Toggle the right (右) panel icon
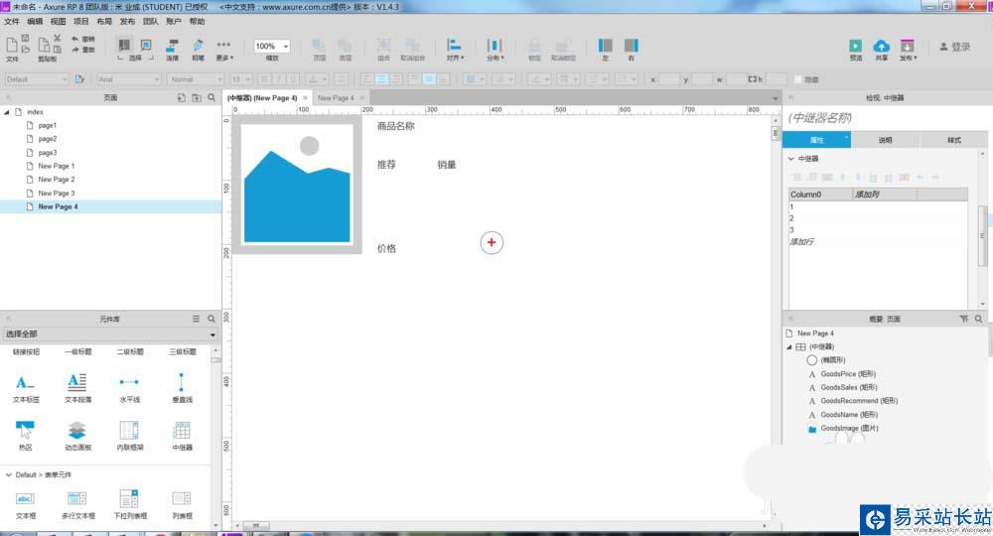The width and height of the screenshot is (993, 536). pyautogui.click(x=631, y=49)
